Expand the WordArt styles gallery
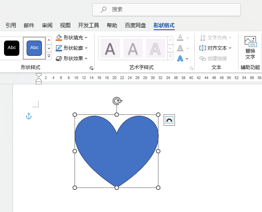Image resolution: width=262 pixels, height=212 pixels. [170, 56]
